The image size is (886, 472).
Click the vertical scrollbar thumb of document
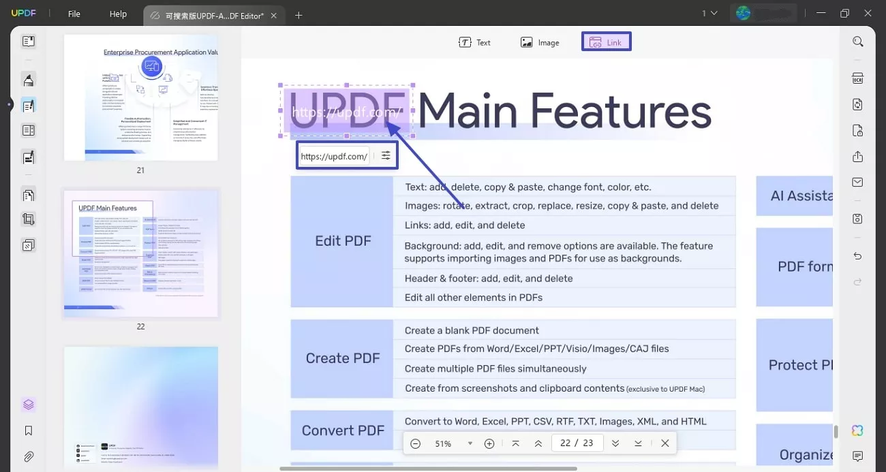(x=836, y=432)
